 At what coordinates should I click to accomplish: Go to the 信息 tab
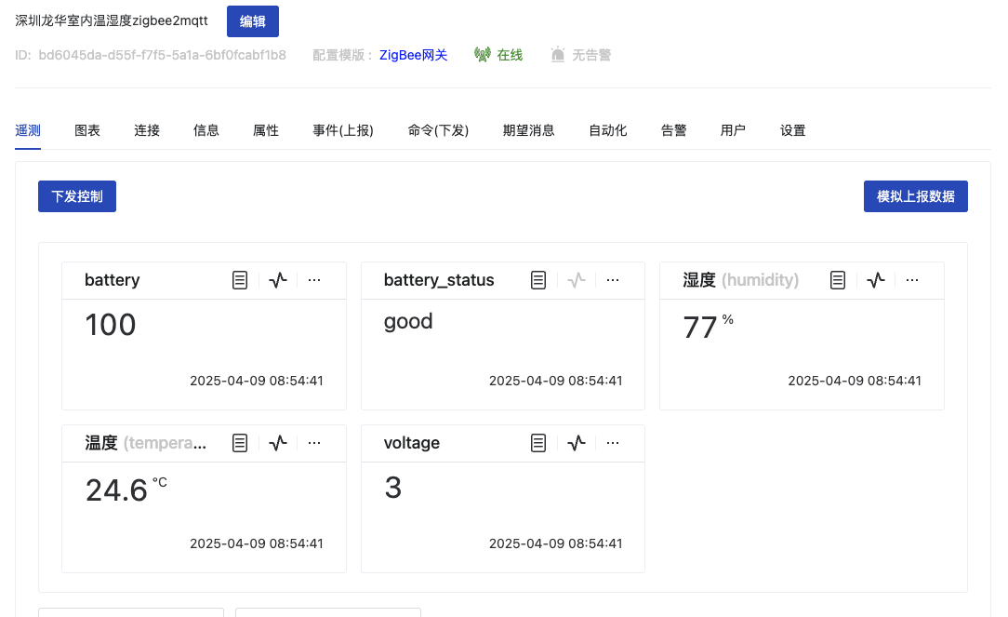206,130
